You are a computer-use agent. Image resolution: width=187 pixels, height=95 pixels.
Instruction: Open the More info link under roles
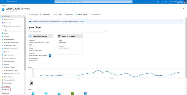pyautogui.click(x=32, y=46)
